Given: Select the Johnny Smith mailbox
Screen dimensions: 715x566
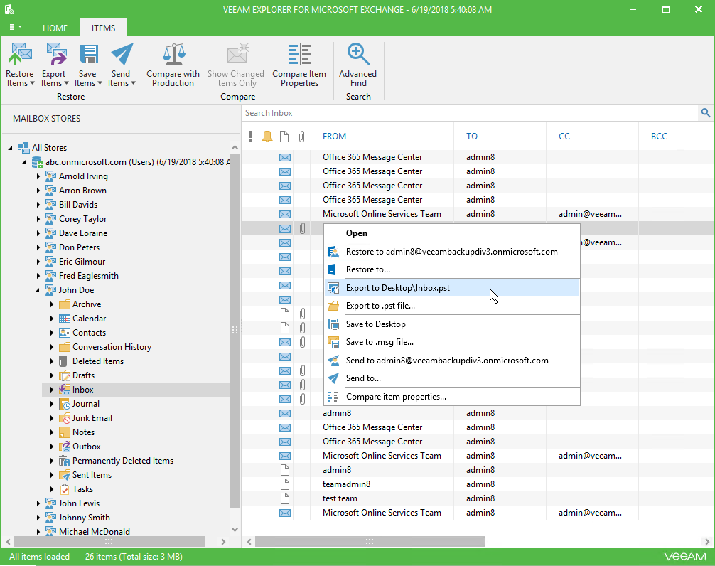Looking at the screenshot, I should (85, 518).
